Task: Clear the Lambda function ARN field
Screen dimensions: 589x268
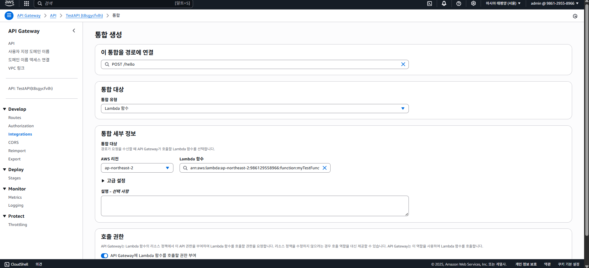Action: (324, 168)
